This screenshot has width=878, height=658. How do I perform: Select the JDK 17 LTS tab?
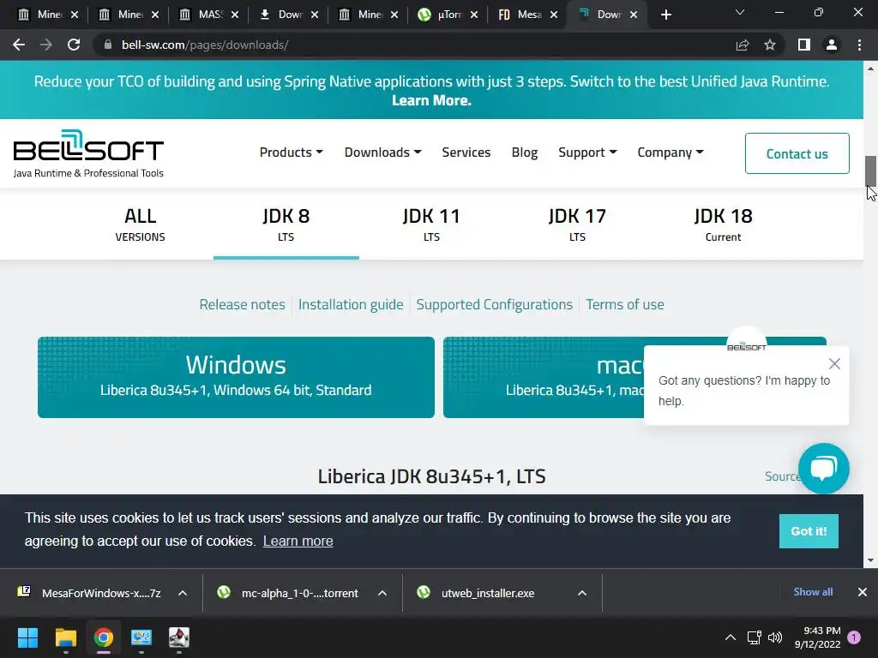577,224
